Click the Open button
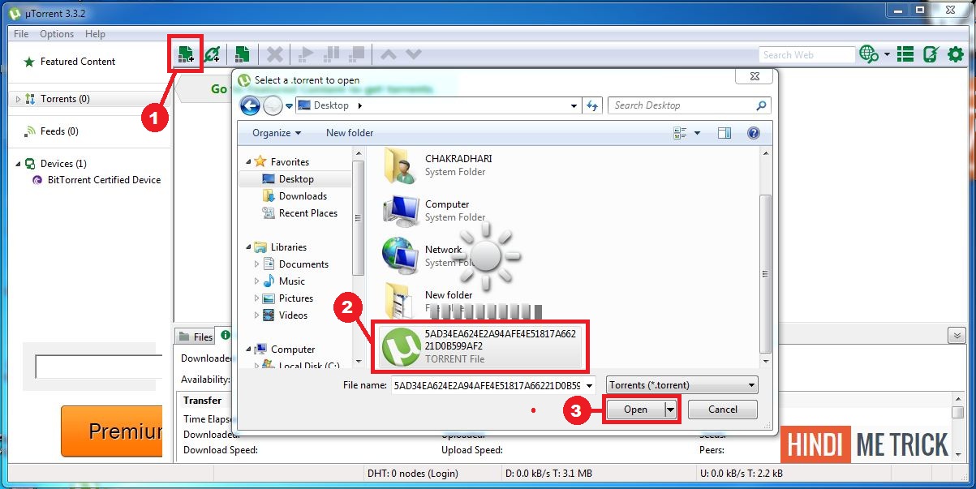 point(635,410)
